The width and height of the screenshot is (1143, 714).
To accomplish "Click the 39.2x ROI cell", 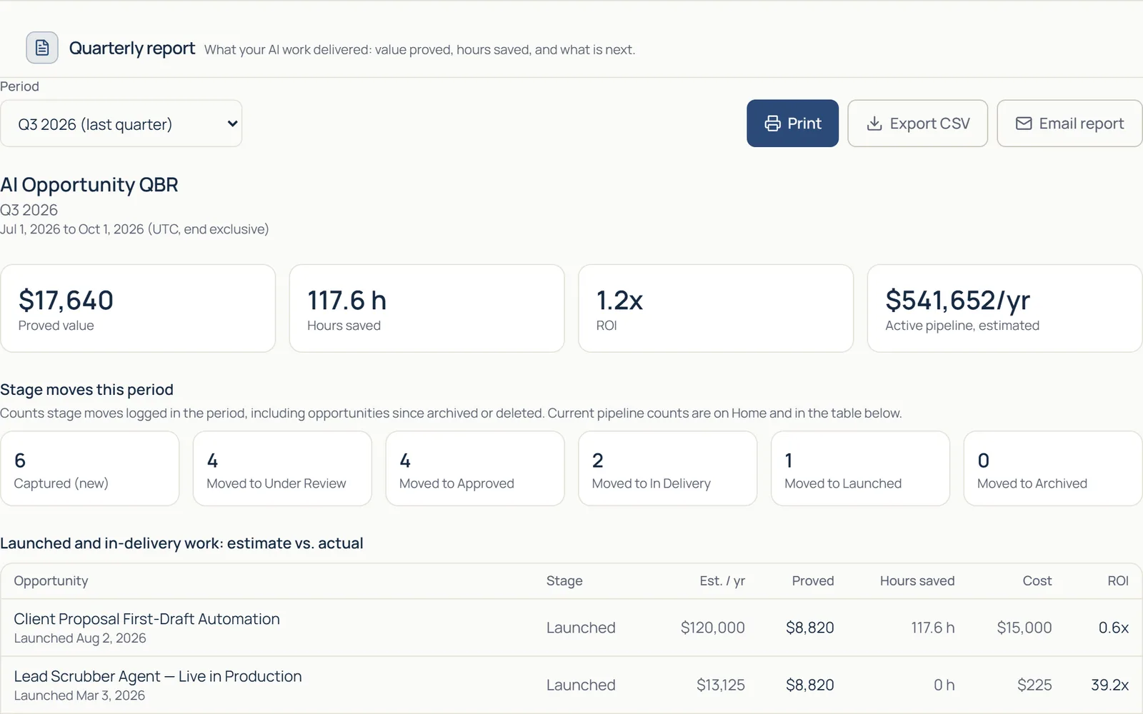I will tap(1109, 685).
